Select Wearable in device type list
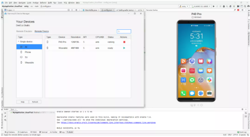 [29, 62]
